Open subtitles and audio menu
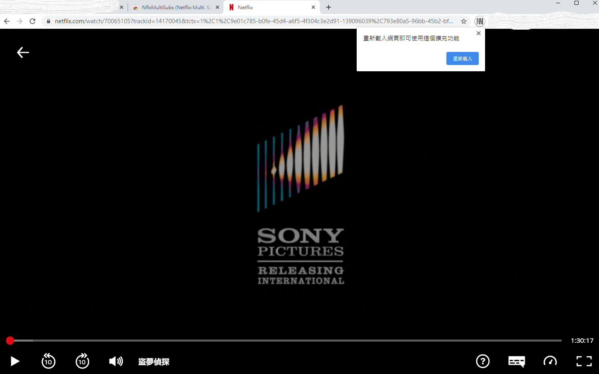The image size is (599, 374). tap(516, 362)
